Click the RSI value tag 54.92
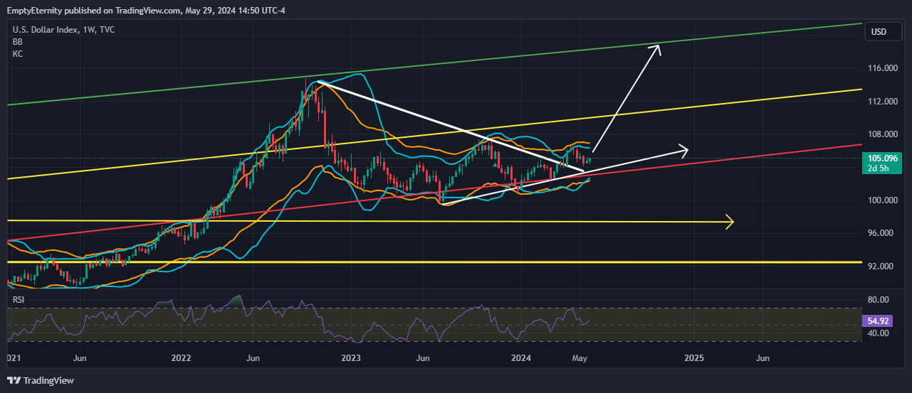Image resolution: width=912 pixels, height=393 pixels. (x=876, y=321)
